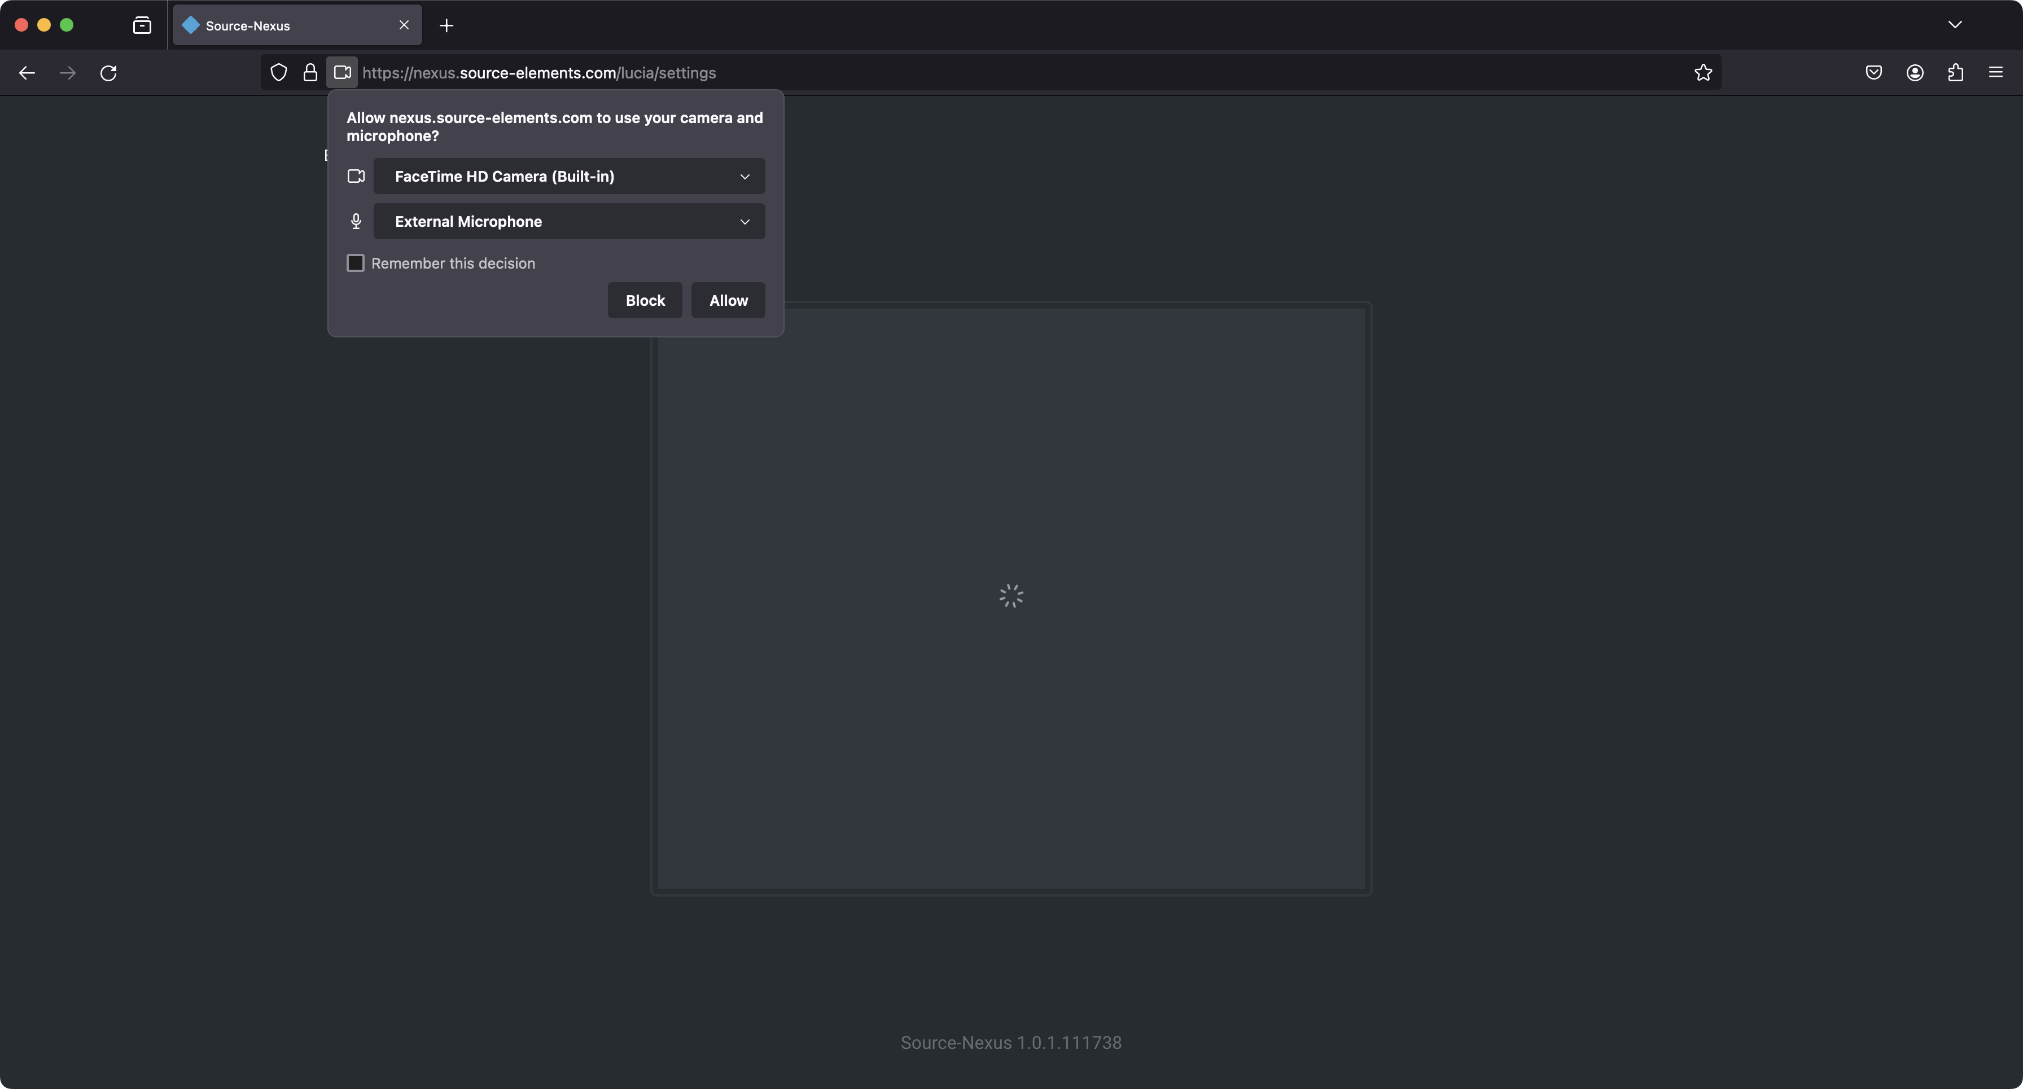Expand the External Microphone dropdown
The width and height of the screenshot is (2023, 1089).
point(568,221)
